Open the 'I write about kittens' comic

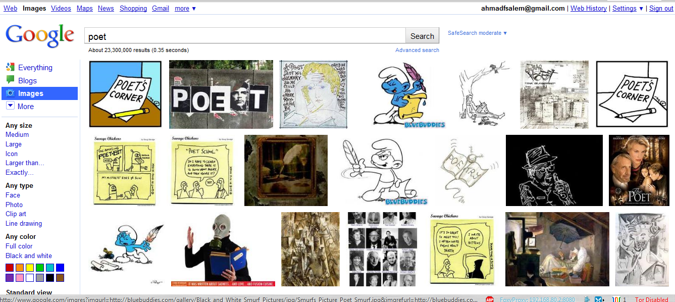click(461, 249)
